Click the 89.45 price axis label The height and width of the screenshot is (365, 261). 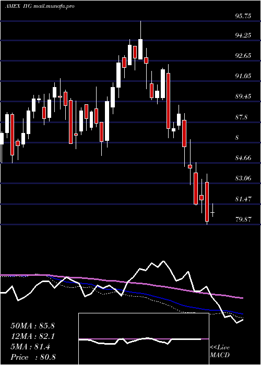click(243, 96)
